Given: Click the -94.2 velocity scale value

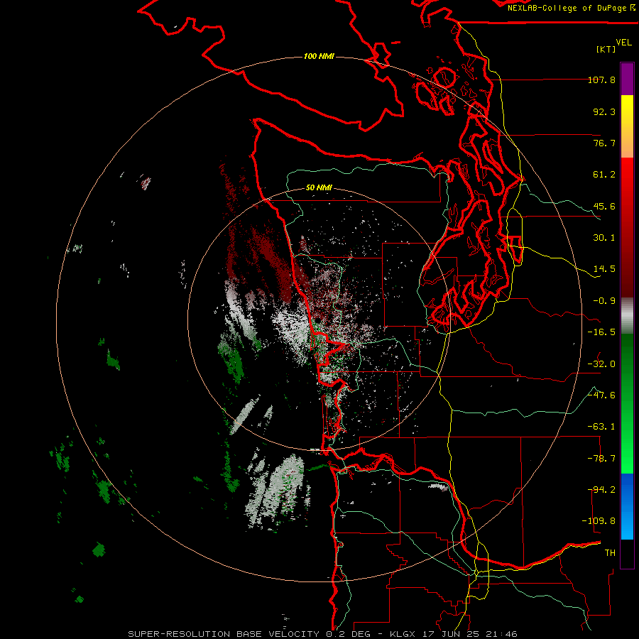Looking at the screenshot, I should [601, 490].
